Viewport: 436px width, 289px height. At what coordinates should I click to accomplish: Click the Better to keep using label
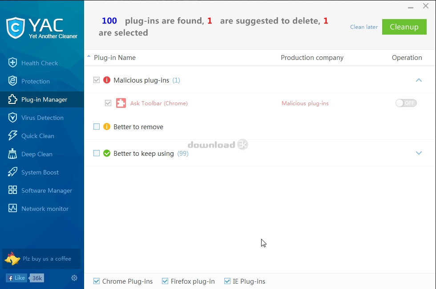[x=143, y=153]
